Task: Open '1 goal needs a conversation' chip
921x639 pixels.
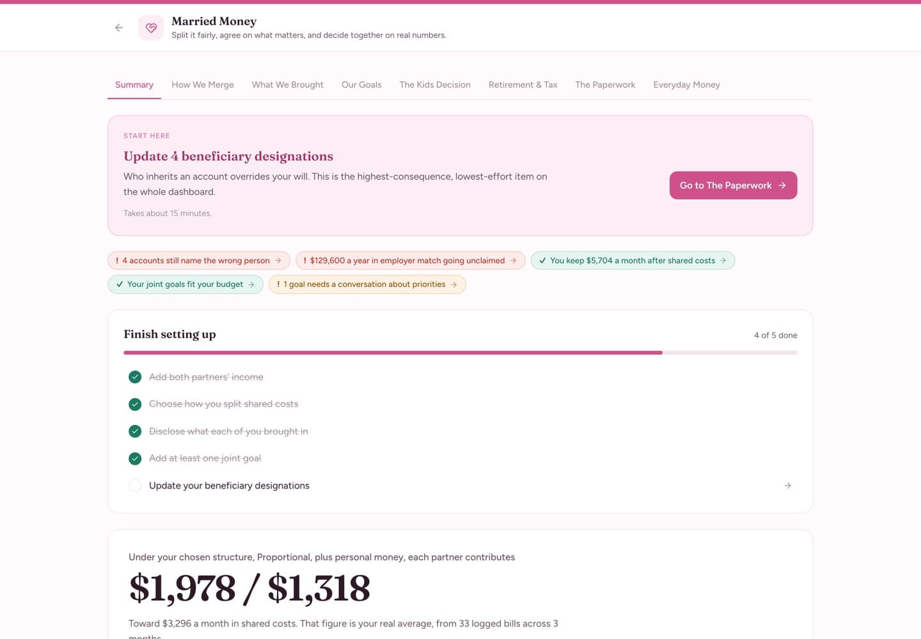Action: click(x=367, y=284)
